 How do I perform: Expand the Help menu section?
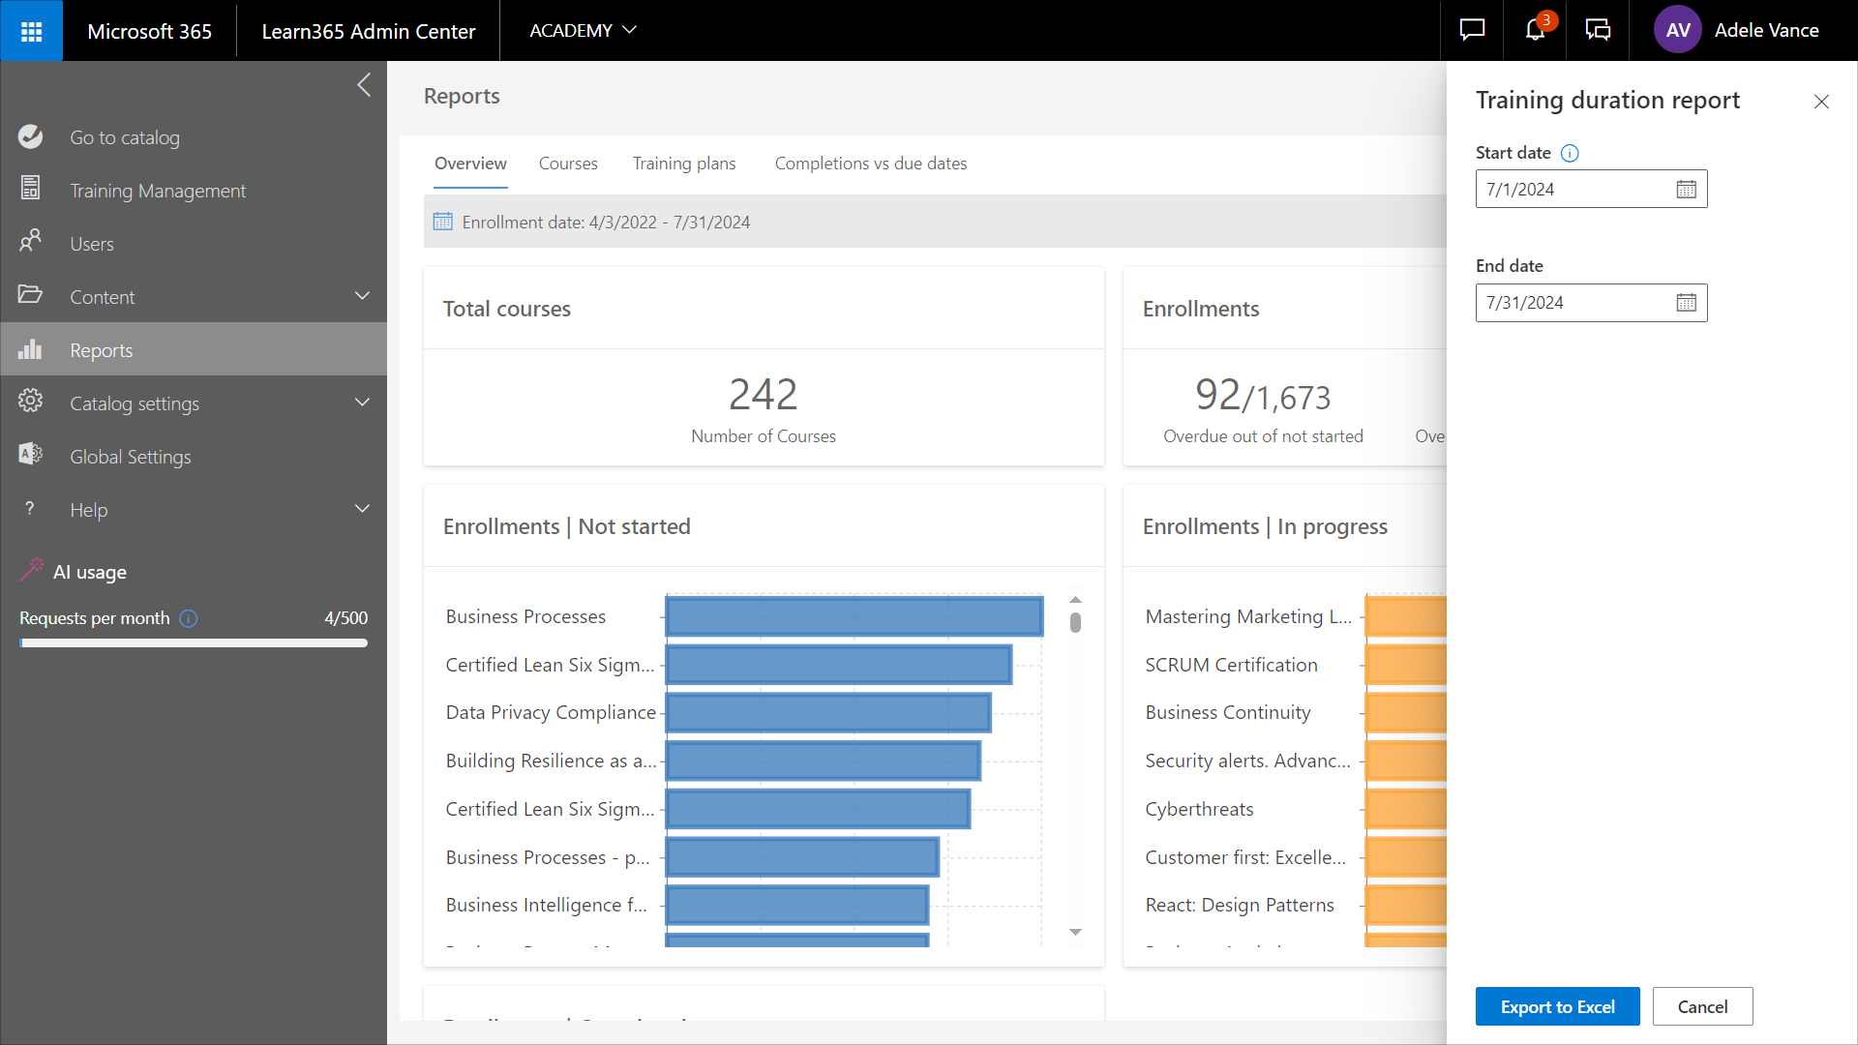(362, 509)
